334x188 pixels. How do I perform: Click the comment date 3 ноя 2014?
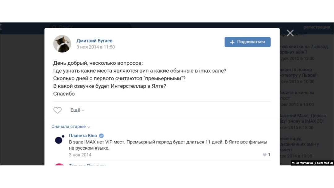coord(80,155)
